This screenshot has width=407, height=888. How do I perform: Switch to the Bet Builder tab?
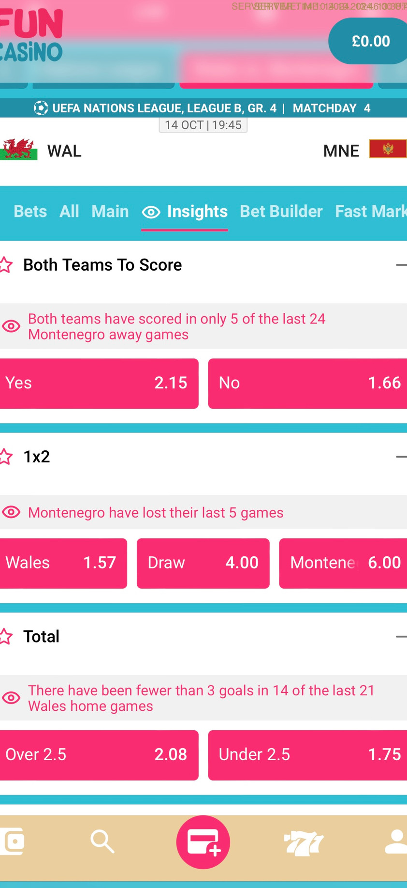click(281, 212)
